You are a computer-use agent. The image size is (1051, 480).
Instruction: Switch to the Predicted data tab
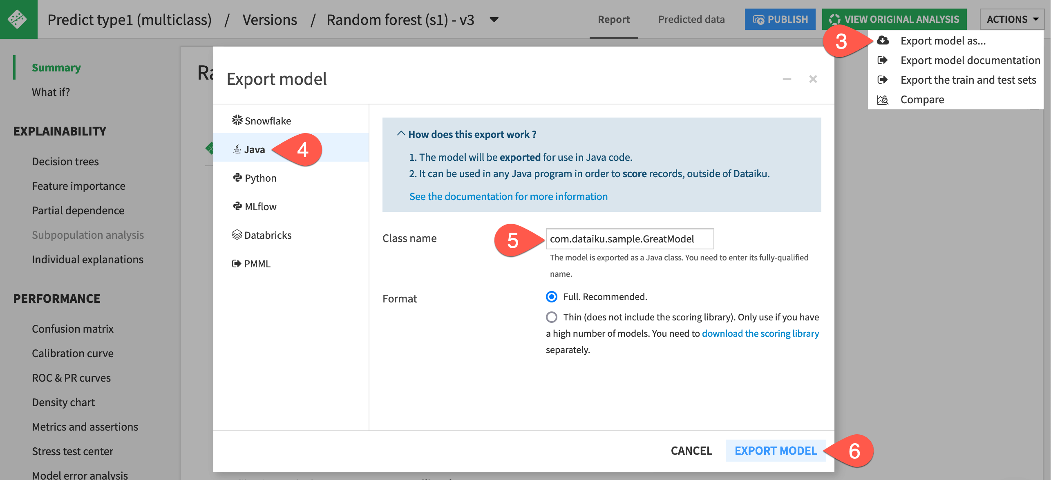(691, 19)
